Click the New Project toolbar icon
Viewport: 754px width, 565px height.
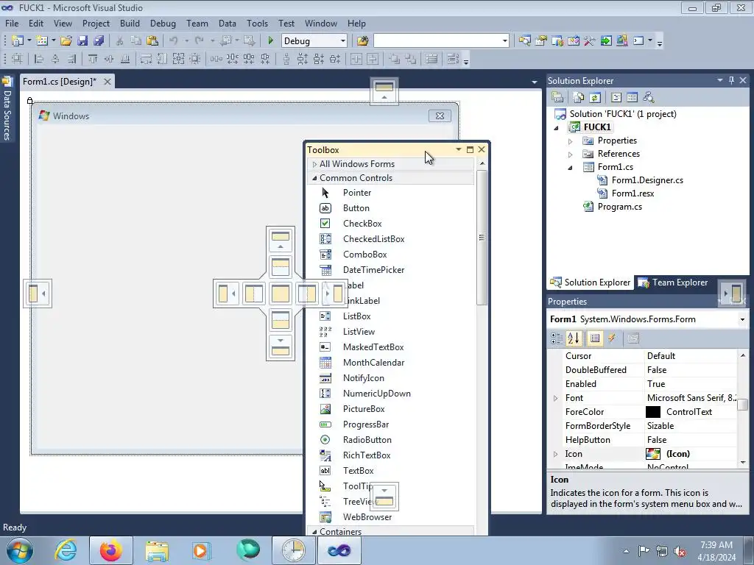click(18, 41)
